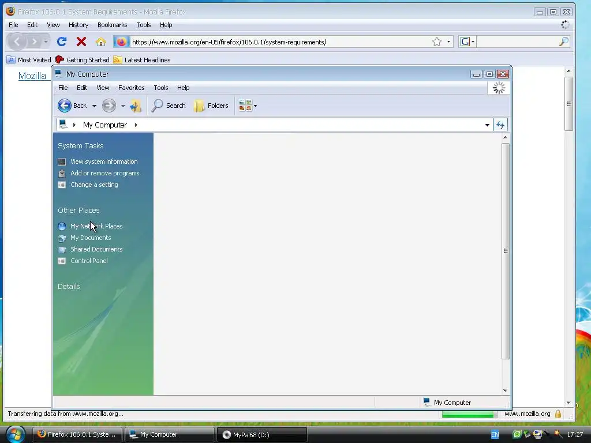
Task: Open the Windows Start orb
Action: (x=15, y=434)
